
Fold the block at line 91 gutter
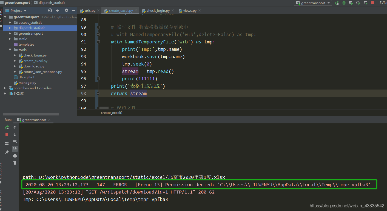(x=98, y=42)
